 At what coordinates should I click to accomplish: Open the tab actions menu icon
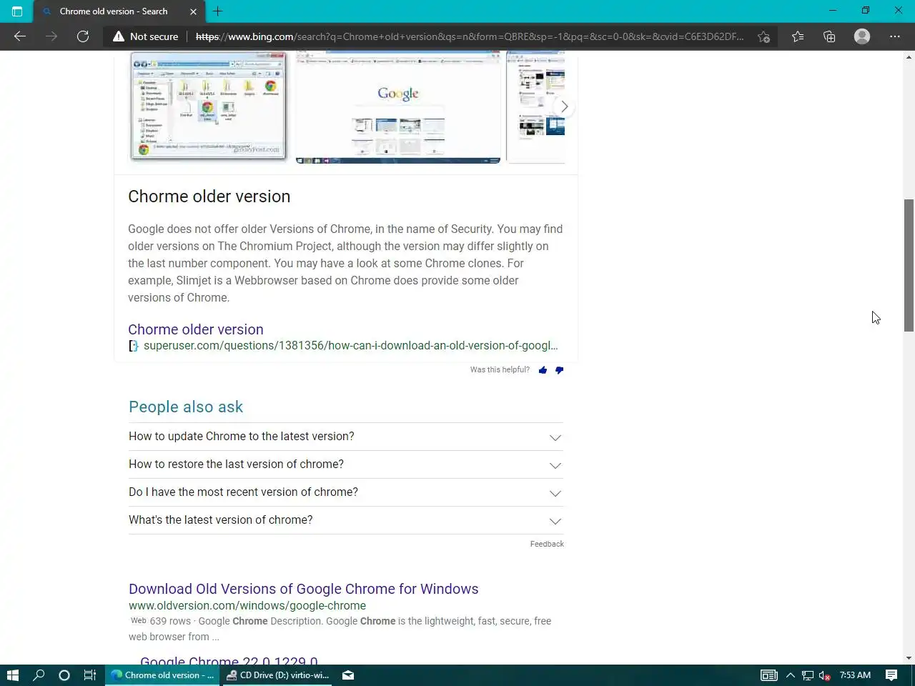click(17, 11)
